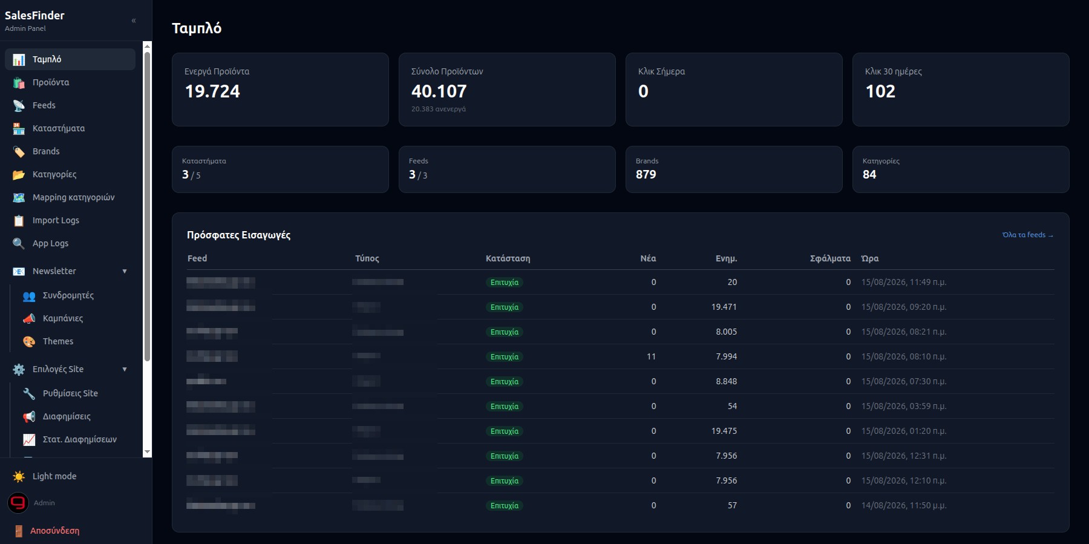The height and width of the screenshot is (544, 1089).
Task: Click Αποσύνδεση to log out
Action: pyautogui.click(x=55, y=531)
